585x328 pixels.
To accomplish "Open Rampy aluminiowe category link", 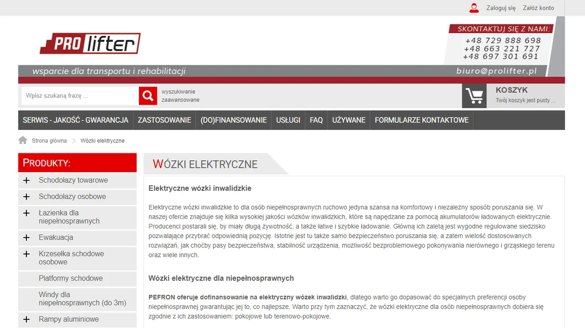I will click(x=69, y=320).
